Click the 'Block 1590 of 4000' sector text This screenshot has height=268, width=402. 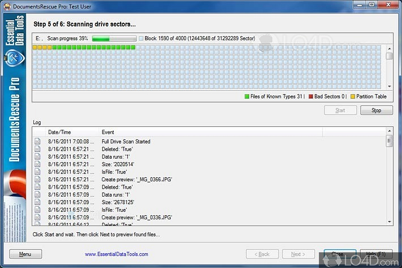click(200, 39)
